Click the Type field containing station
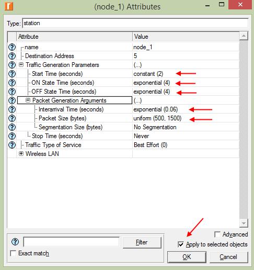The height and width of the screenshot is (270, 254). (x=135, y=23)
